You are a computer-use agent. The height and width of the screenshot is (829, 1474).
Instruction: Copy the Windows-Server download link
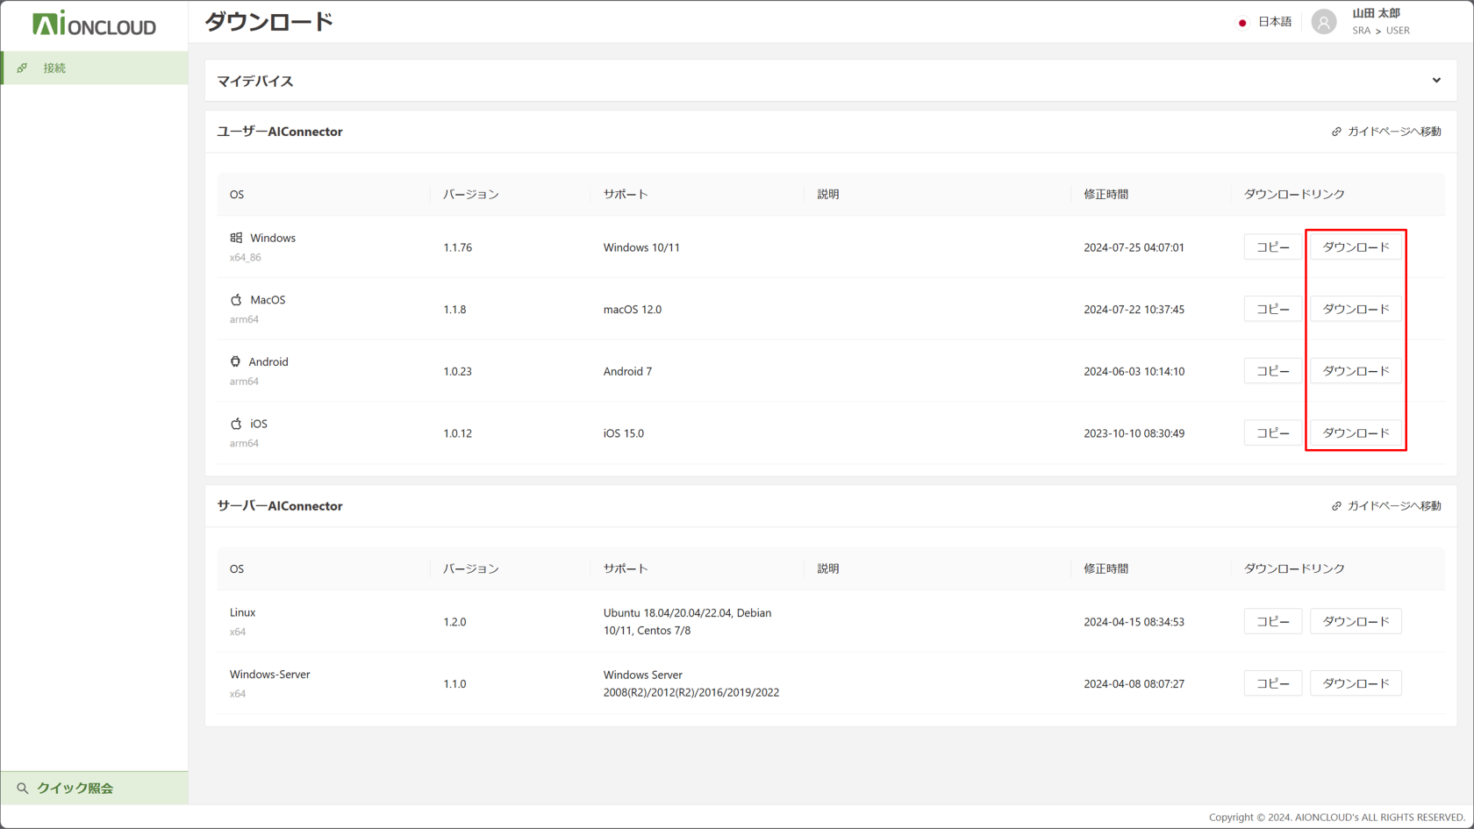1272,683
